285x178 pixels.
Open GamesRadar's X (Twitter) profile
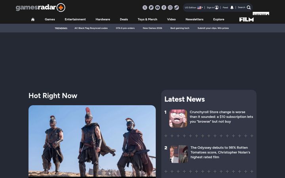(145, 8)
